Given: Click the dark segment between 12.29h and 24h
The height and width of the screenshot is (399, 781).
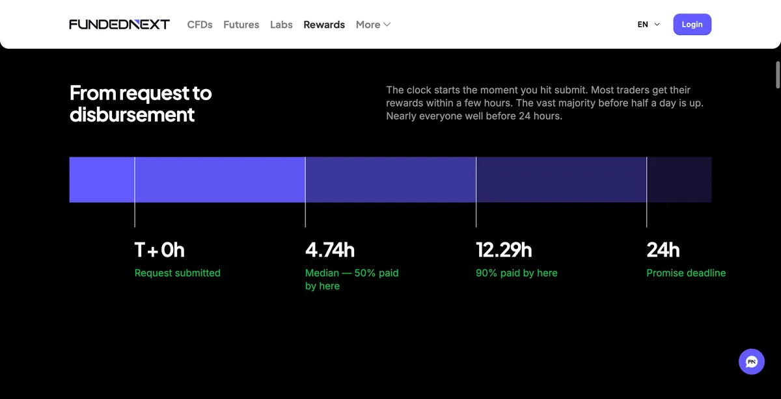Looking at the screenshot, I should click(x=561, y=179).
